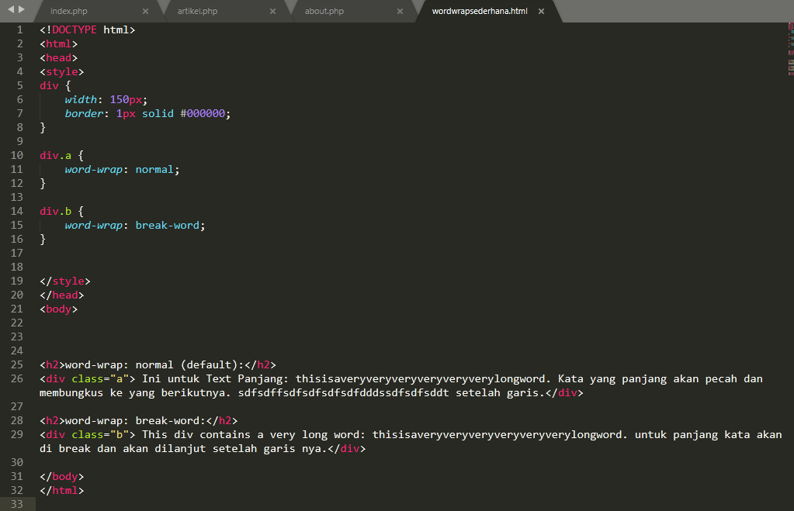The image size is (794, 511).
Task: Click the div.b selector in the stylesheet
Action: tap(51, 211)
